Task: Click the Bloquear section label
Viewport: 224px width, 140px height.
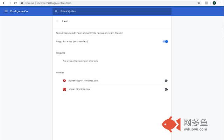Action: [x=61, y=53]
